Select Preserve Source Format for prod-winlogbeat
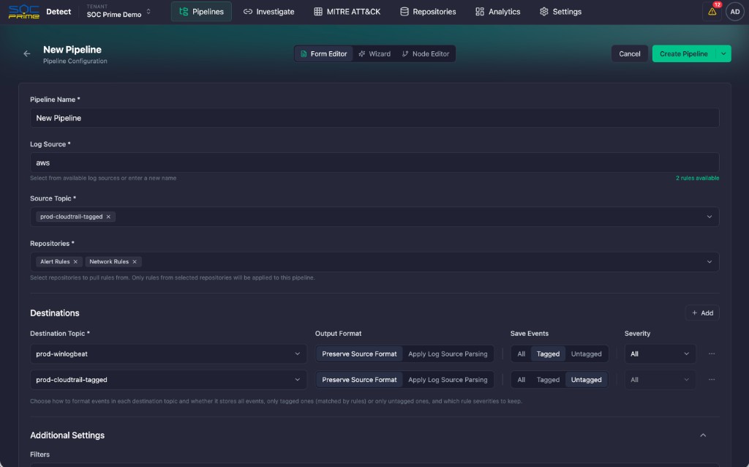This screenshot has height=467, width=749. pos(359,354)
